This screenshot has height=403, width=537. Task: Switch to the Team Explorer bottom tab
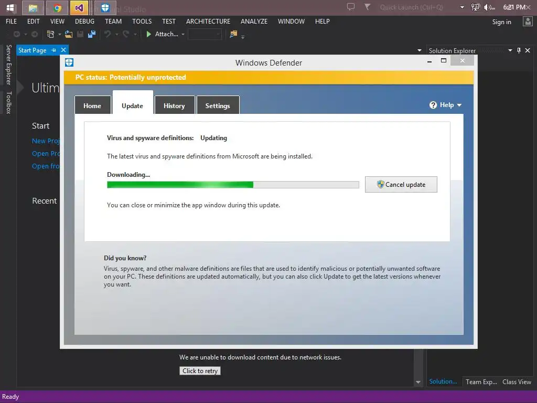tap(481, 382)
